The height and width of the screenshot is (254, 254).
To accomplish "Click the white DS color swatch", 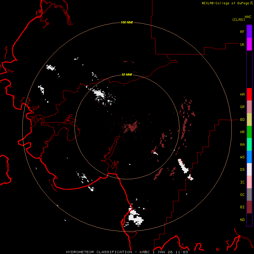I will coord(249,169).
